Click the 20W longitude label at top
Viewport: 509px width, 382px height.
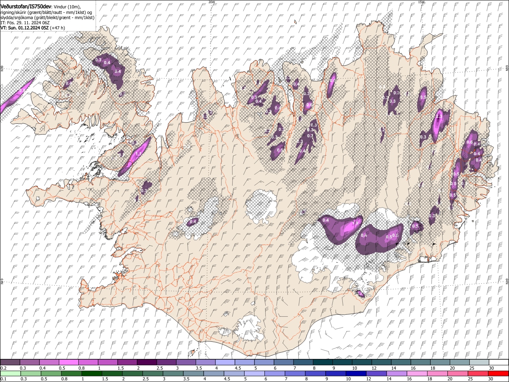point(211,2)
